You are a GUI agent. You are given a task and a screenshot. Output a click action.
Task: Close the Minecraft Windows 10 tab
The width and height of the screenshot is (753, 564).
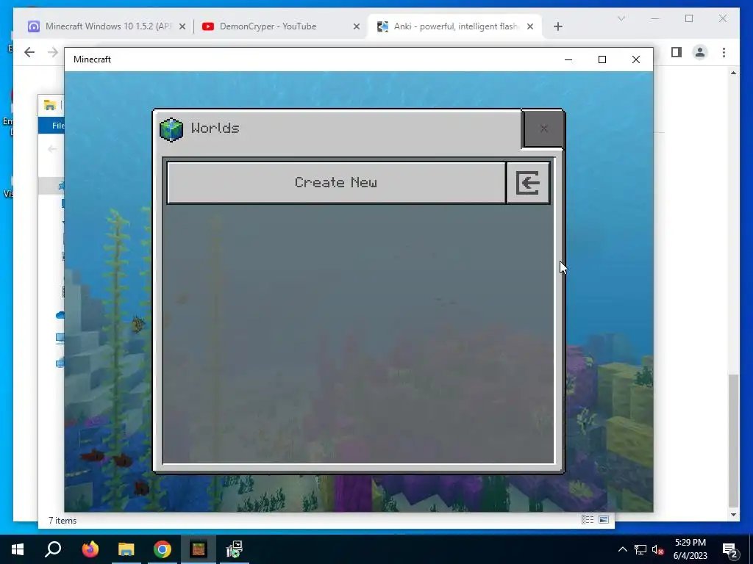point(182,27)
